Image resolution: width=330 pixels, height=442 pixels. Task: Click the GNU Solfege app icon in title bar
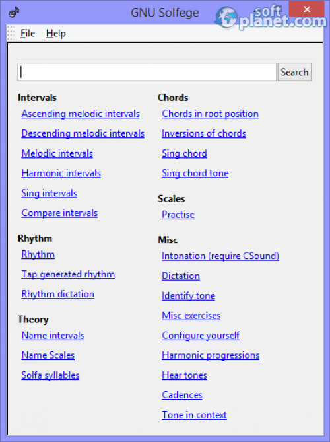(14, 12)
